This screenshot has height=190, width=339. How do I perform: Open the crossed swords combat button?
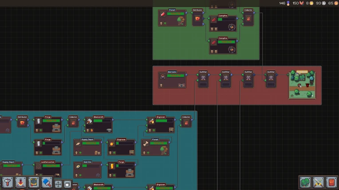coord(318,182)
